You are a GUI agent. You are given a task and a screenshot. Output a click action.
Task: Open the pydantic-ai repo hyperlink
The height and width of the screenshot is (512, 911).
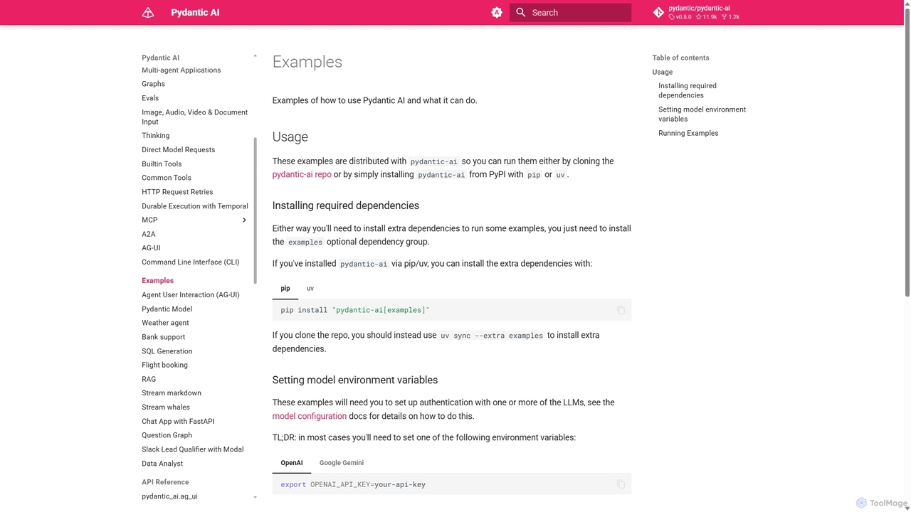(x=302, y=174)
